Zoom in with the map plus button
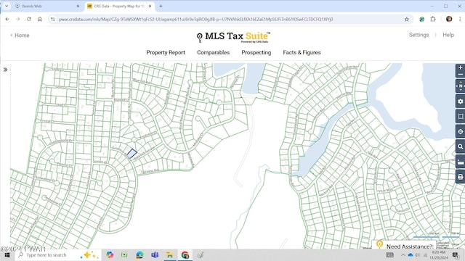 460,67
